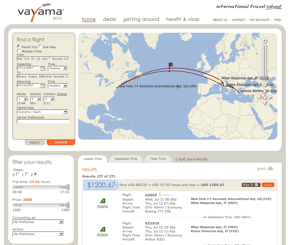This screenshot has height=245, width=291.
Task: Open the Departing Time dropdown
Action: (58, 68)
